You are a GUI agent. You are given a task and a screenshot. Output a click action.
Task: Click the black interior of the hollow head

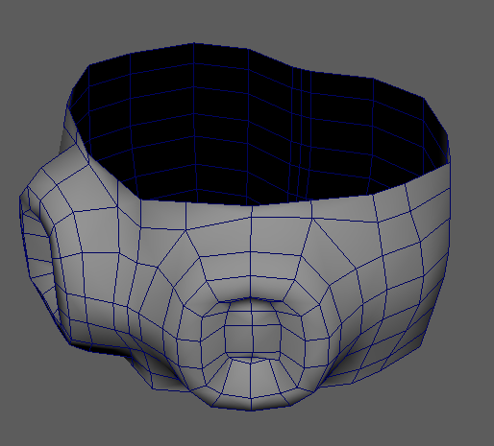[x=257, y=128]
